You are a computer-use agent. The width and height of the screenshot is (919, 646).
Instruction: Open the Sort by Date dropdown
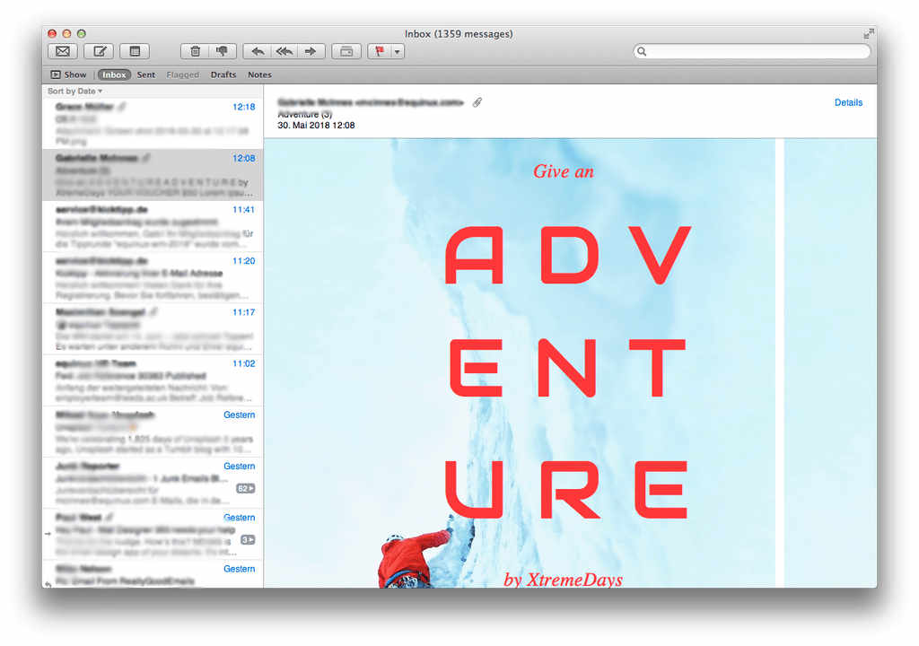(75, 91)
